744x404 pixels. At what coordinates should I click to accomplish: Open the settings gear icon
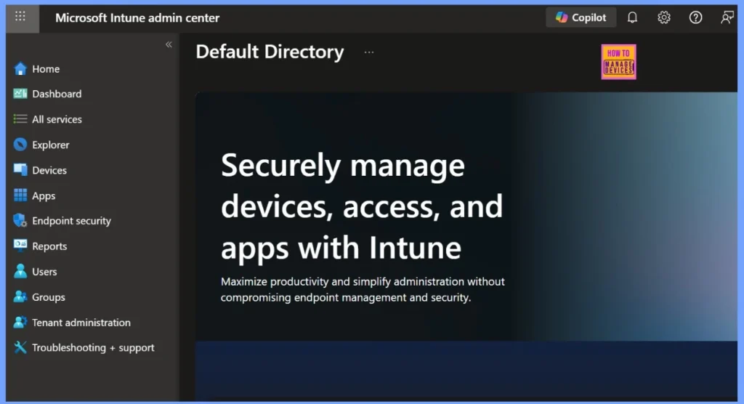coord(664,17)
